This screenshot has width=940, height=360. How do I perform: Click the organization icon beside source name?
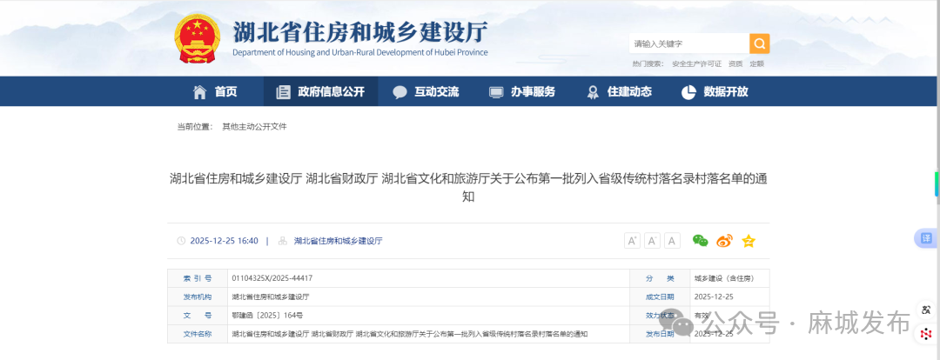click(282, 241)
